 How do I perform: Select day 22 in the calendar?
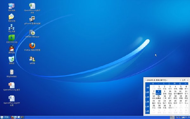pos(159,102)
